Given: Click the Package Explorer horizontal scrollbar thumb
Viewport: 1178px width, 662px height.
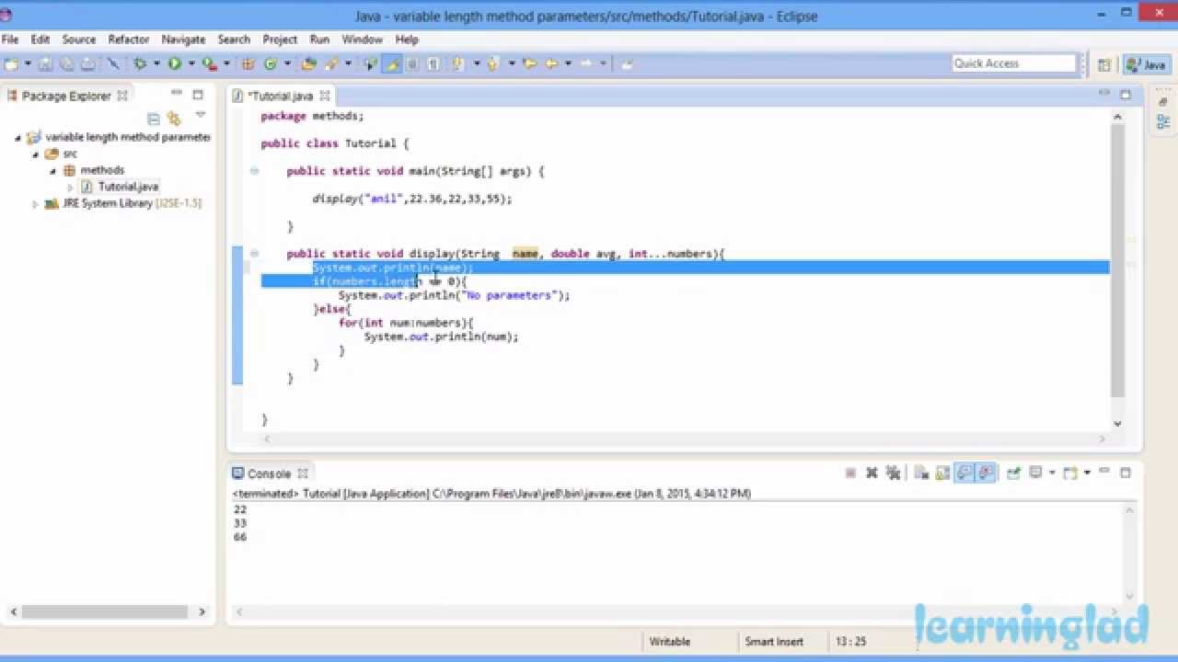Looking at the screenshot, I should (x=106, y=611).
